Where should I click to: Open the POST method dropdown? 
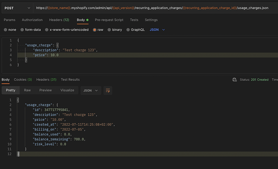click(x=17, y=8)
